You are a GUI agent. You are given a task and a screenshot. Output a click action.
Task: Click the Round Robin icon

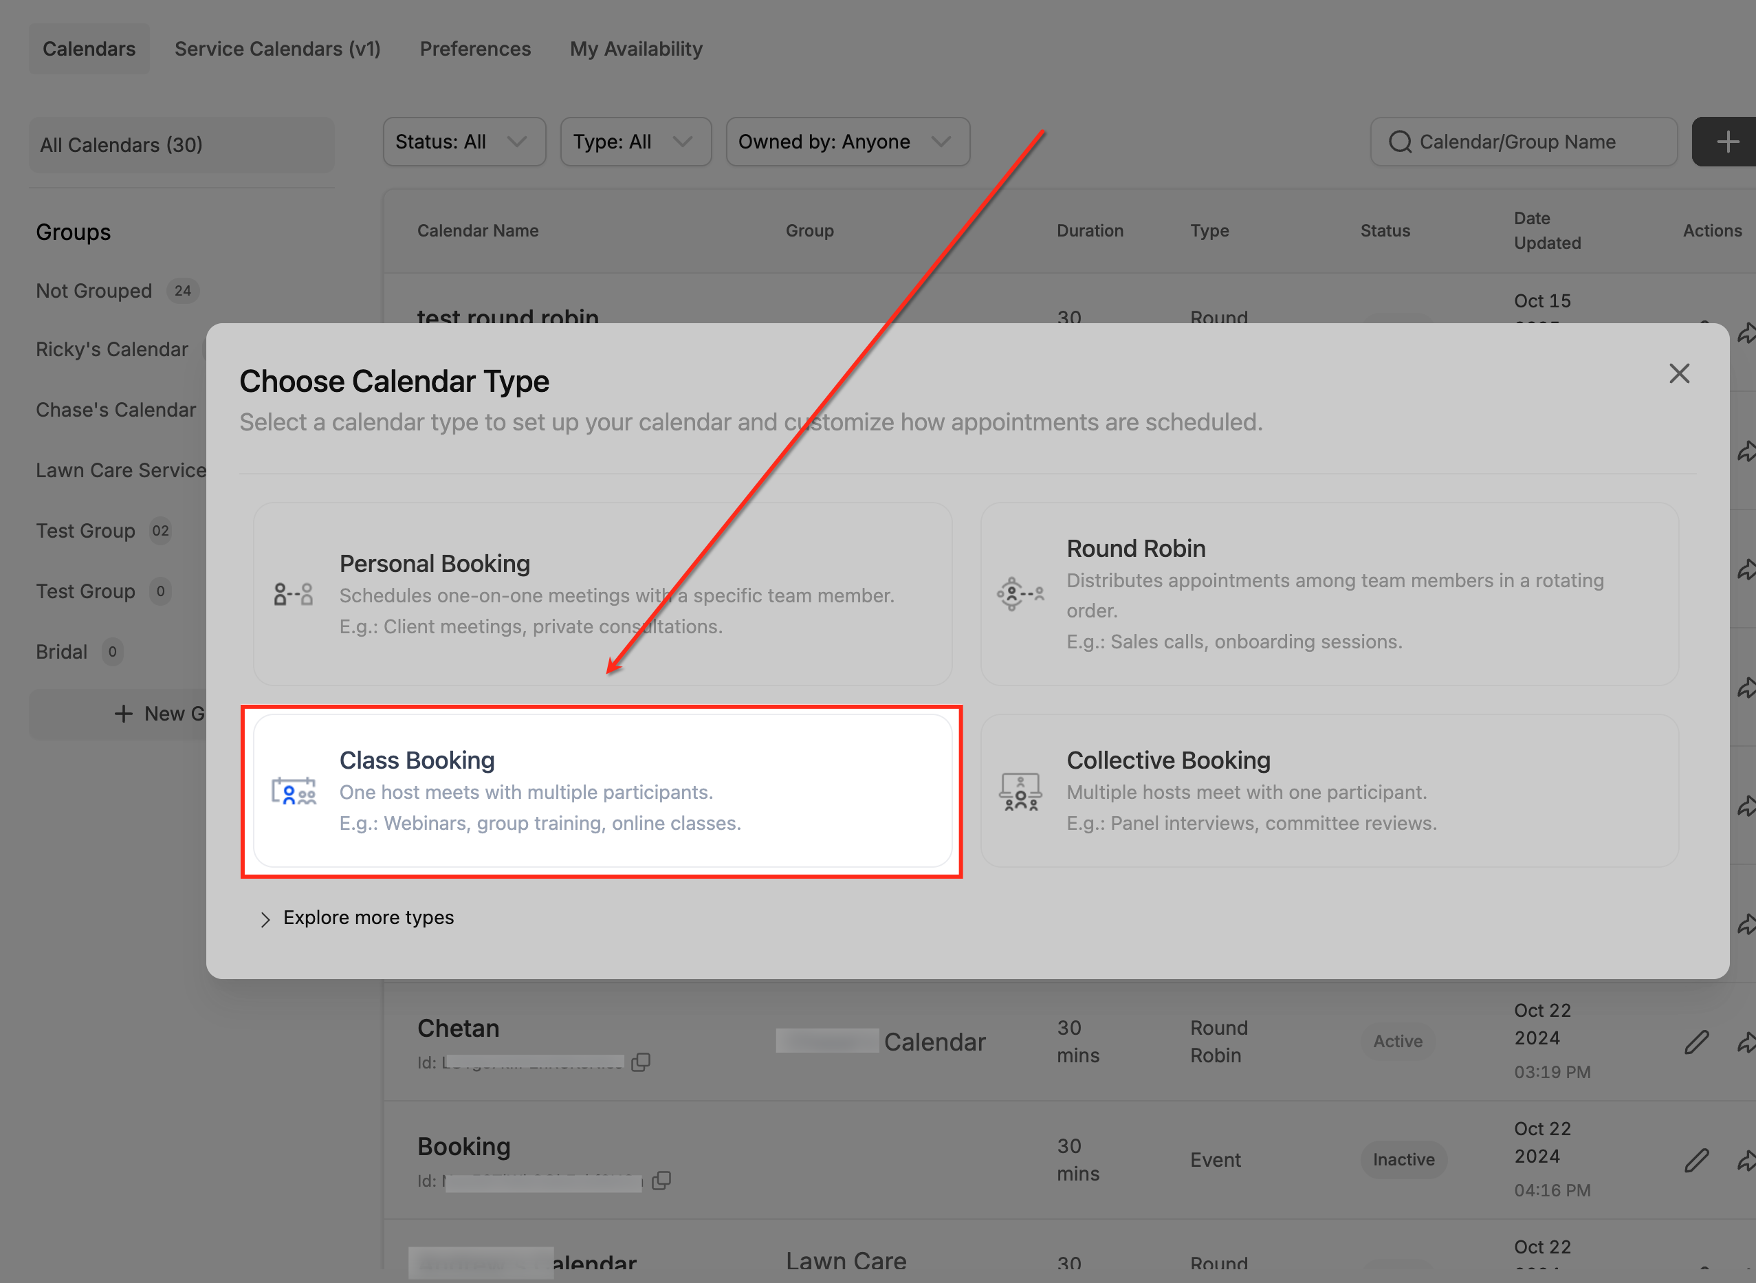(x=1020, y=595)
